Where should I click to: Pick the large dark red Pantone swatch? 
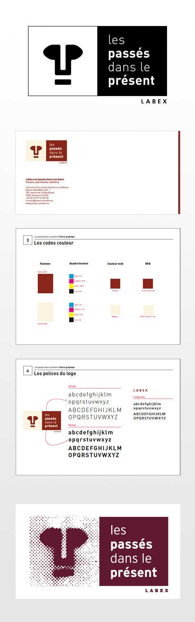click(x=45, y=284)
